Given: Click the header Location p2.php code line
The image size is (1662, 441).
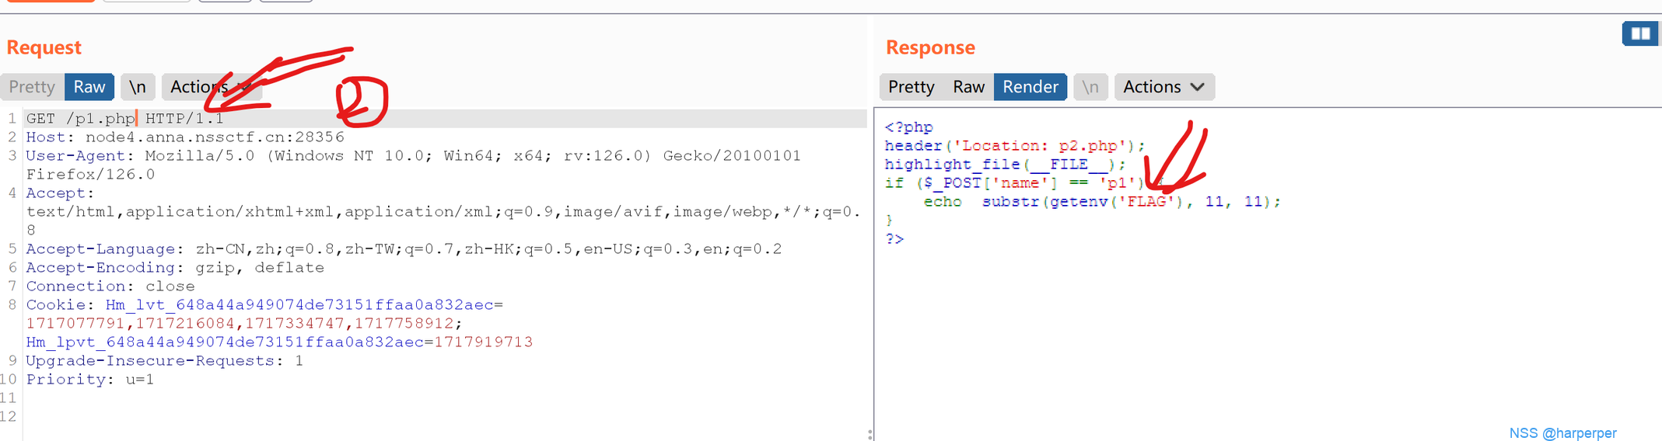Looking at the screenshot, I should coord(1014,146).
